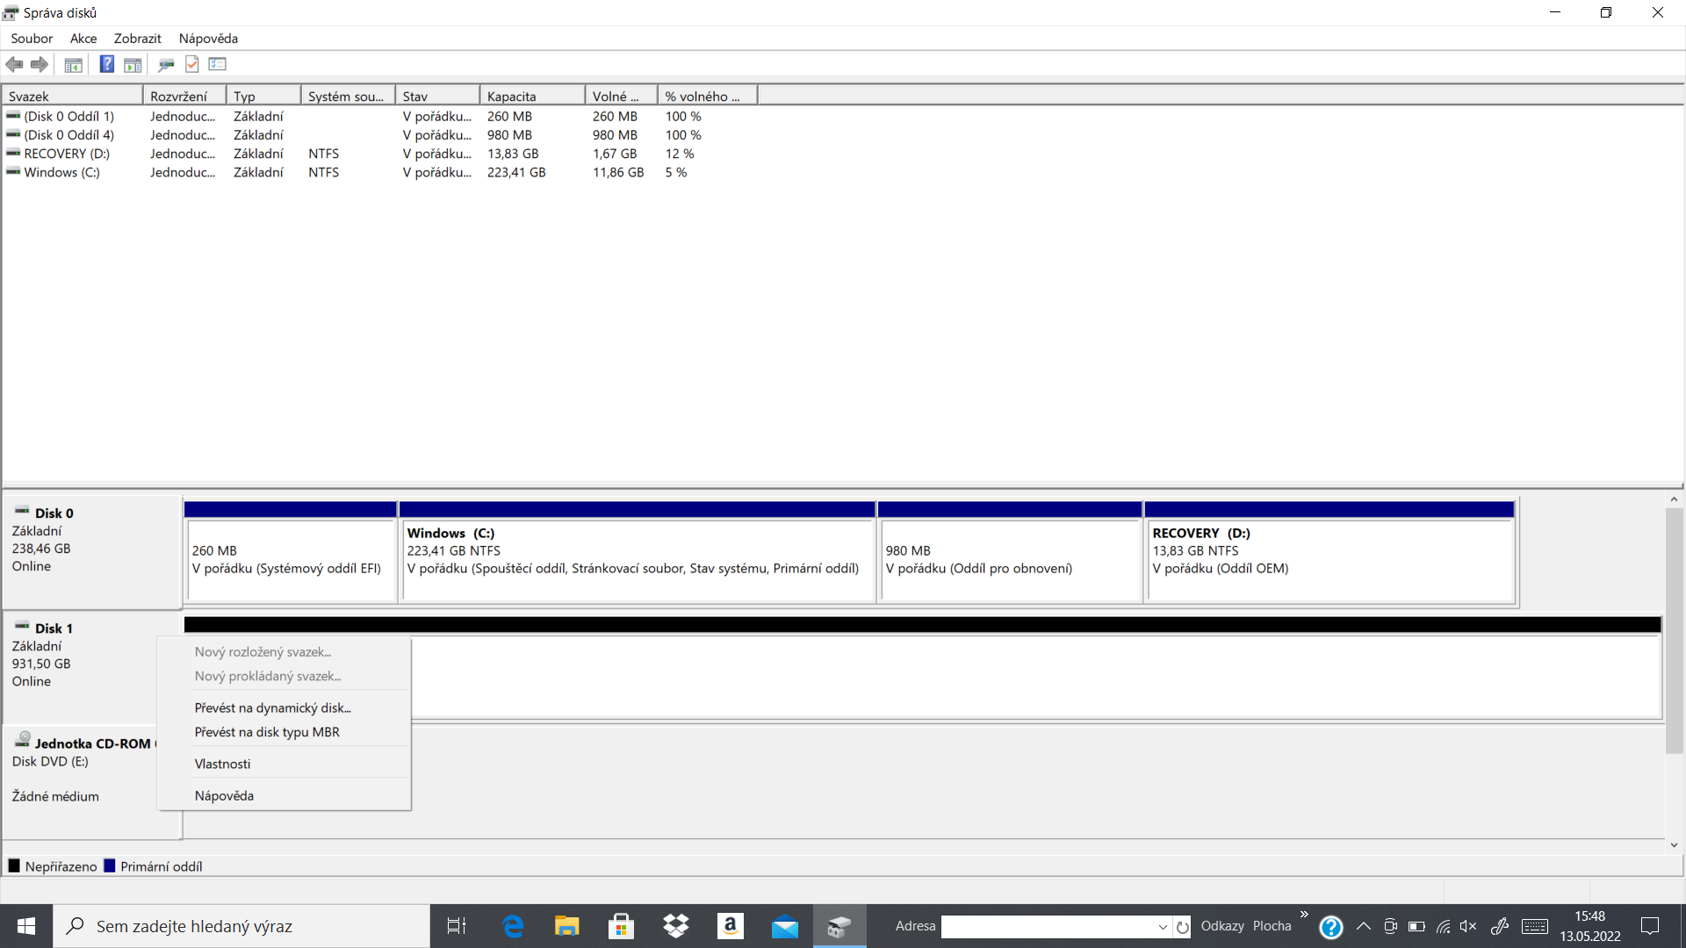The image size is (1686, 948).
Task: Click the Back arrow toolbar icon
Action: (14, 64)
